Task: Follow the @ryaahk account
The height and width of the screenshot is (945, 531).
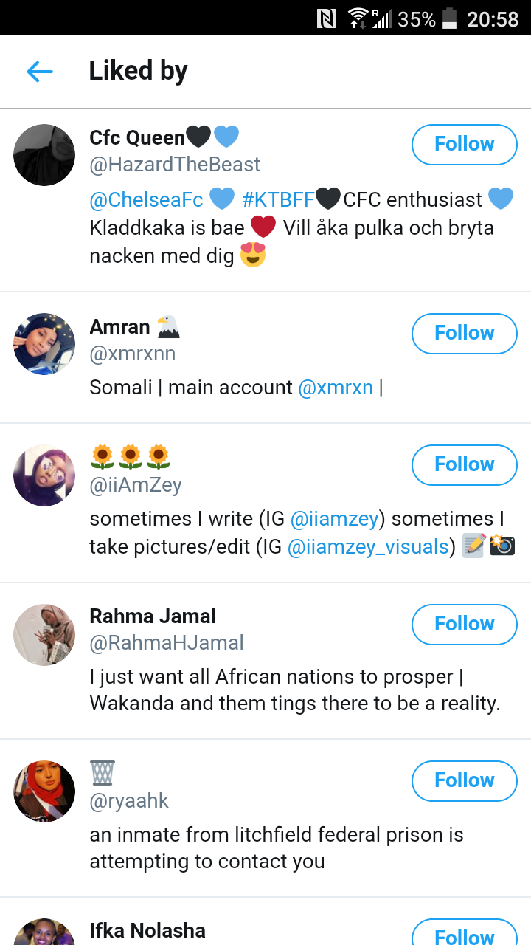Action: (x=464, y=780)
